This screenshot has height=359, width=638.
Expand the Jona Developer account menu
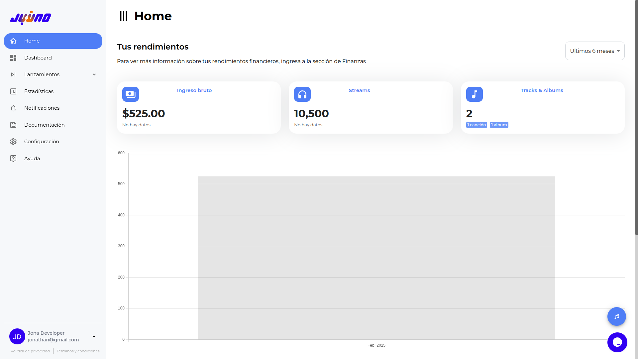tap(94, 336)
